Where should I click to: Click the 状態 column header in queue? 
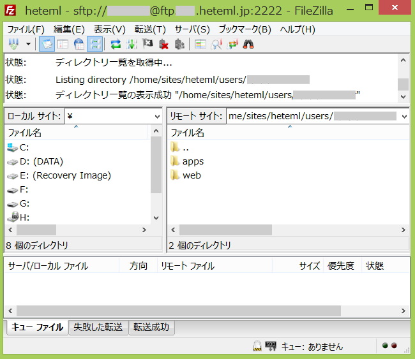pyautogui.click(x=386, y=266)
